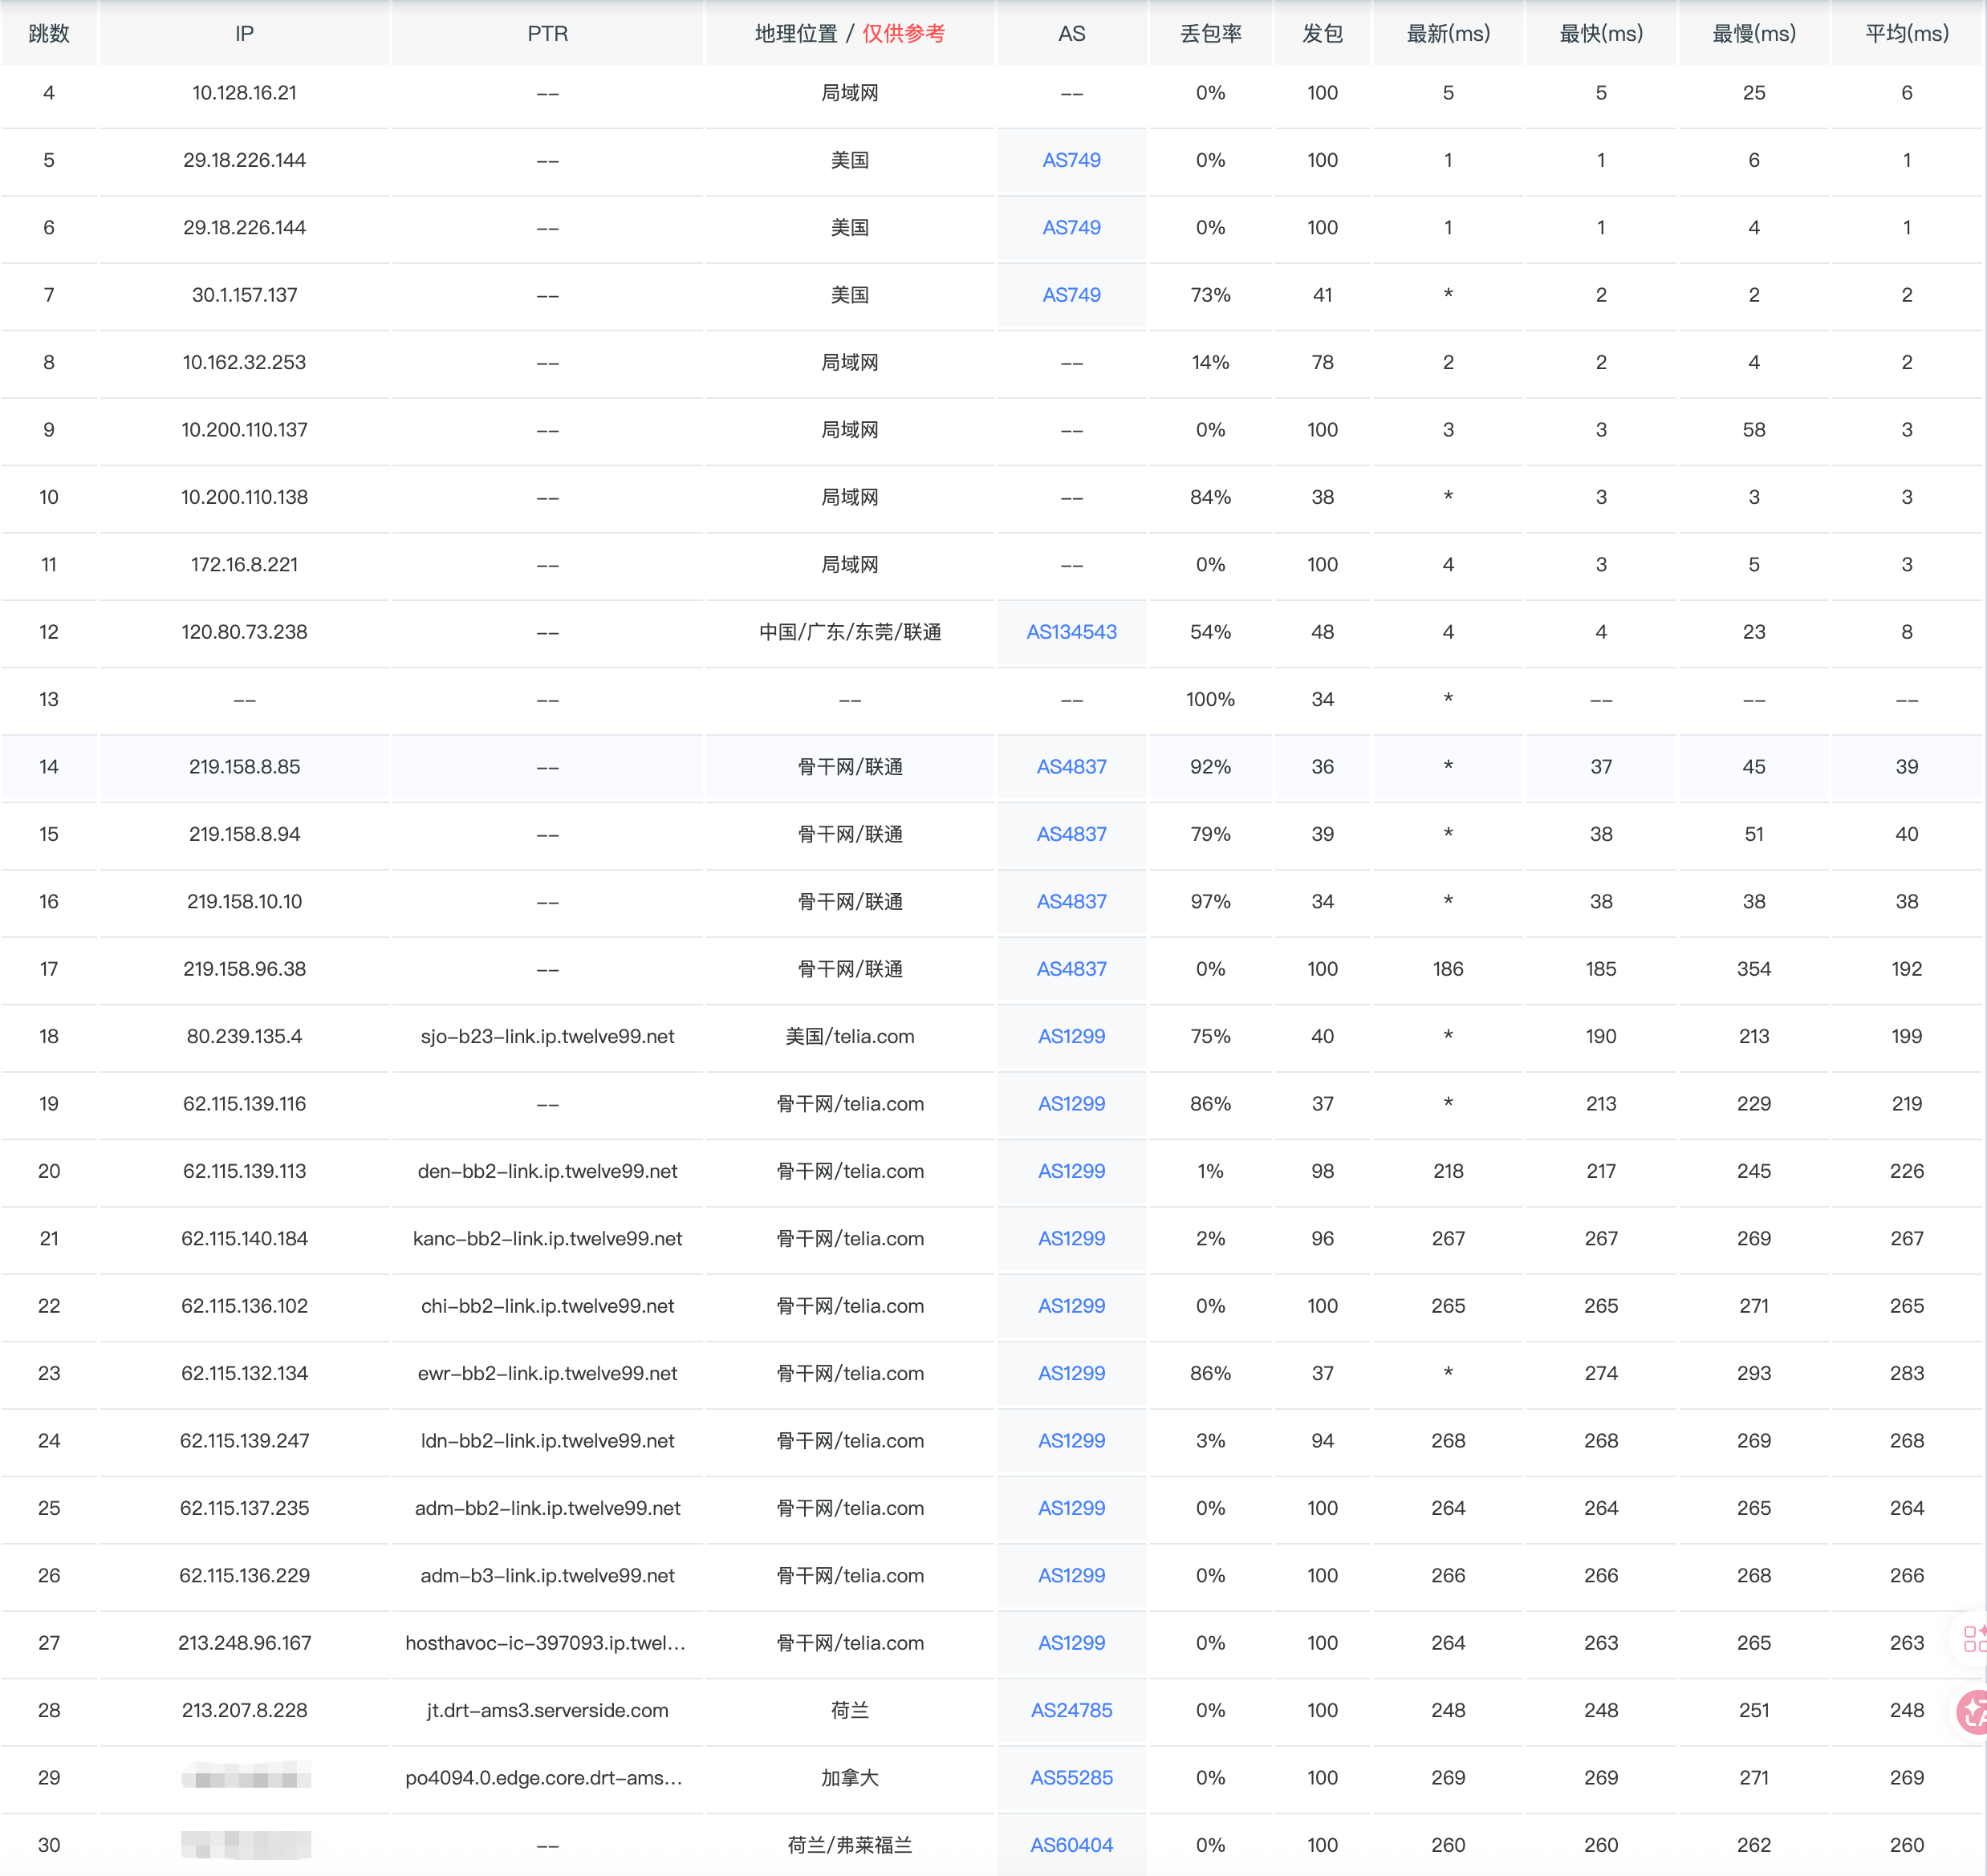
Task: Open the AS60404 link
Action: [1071, 1845]
